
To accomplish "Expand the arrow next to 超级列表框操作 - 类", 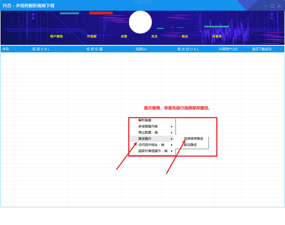I will (172, 151).
